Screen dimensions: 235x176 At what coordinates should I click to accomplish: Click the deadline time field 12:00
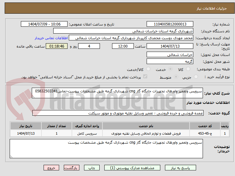123,46
